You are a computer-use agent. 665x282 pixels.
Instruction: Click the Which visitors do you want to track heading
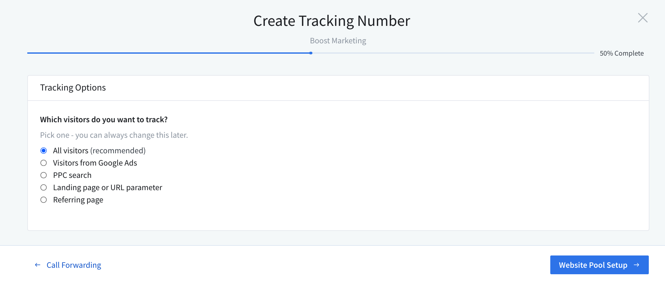click(x=104, y=119)
